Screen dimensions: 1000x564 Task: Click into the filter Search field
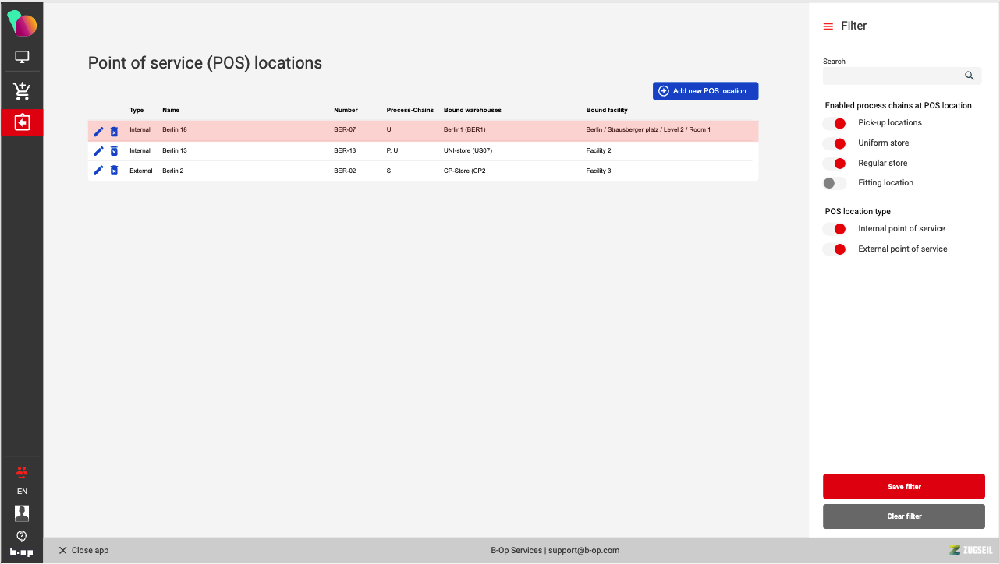[x=891, y=76]
